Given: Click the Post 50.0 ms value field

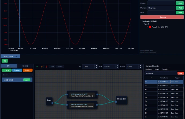Looking at the screenshot, I should click(x=109, y=67).
